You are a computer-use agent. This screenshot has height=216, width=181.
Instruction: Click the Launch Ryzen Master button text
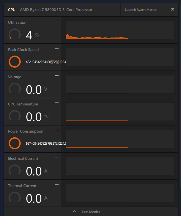[141, 10]
